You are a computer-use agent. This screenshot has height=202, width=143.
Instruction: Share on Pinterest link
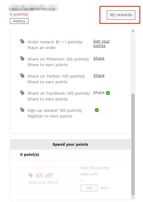tap(99, 58)
